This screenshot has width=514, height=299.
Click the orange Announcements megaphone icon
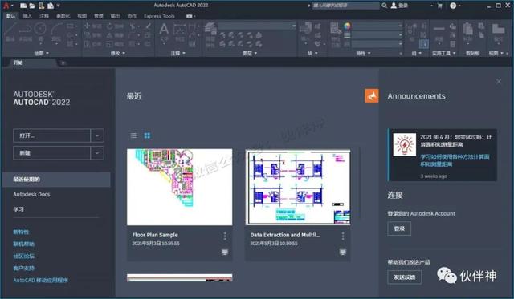(x=371, y=96)
